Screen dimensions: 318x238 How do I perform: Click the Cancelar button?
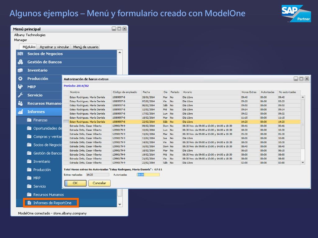pyautogui.click(x=99, y=183)
